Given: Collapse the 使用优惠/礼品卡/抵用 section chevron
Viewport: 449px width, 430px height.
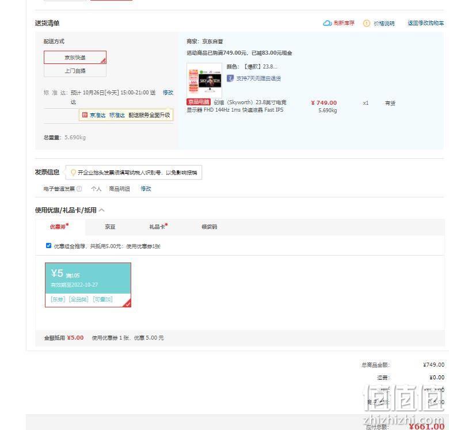Looking at the screenshot, I should click(x=102, y=210).
